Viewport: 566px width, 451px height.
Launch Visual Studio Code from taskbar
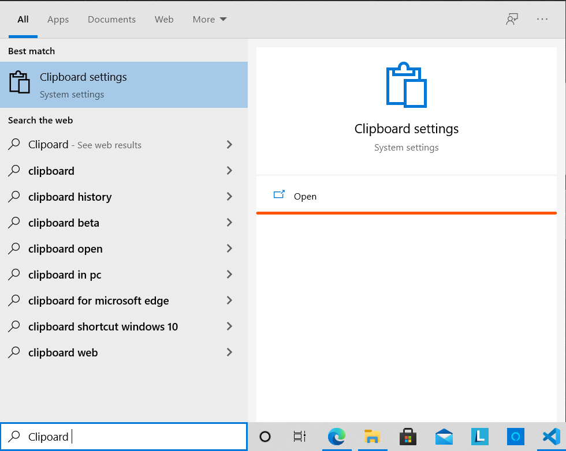(551, 437)
